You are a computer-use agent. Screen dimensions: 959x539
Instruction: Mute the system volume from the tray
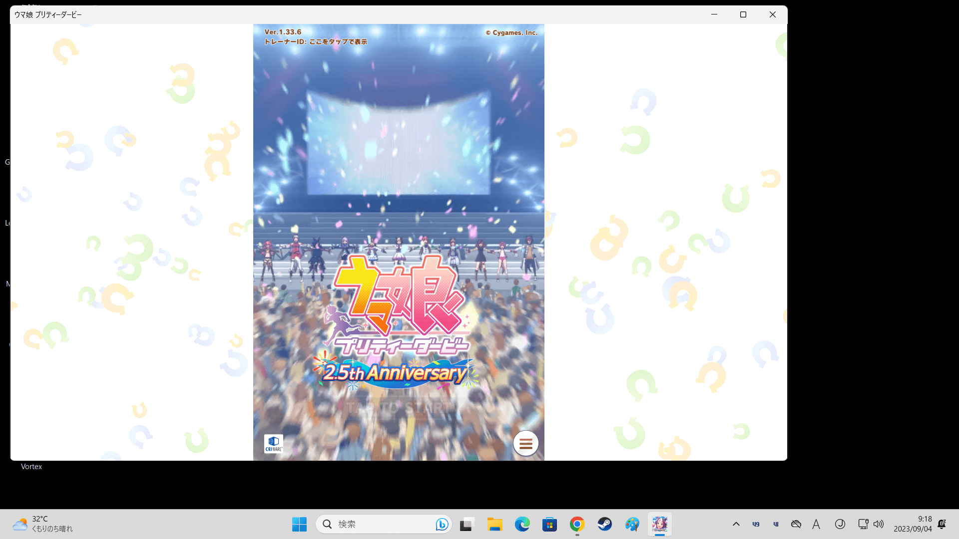click(x=879, y=524)
